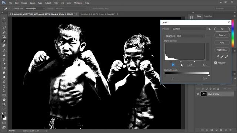237x133 pixels.
Task: Lock image pixels in Layers panel
Action: coord(207,89)
